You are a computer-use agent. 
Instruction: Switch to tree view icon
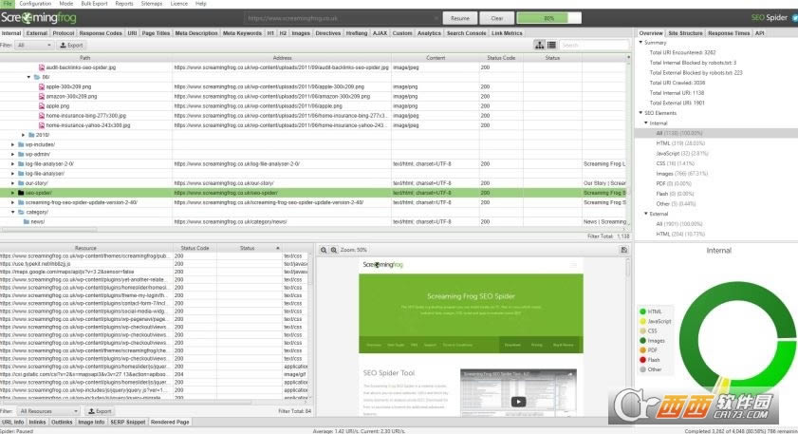pos(540,45)
